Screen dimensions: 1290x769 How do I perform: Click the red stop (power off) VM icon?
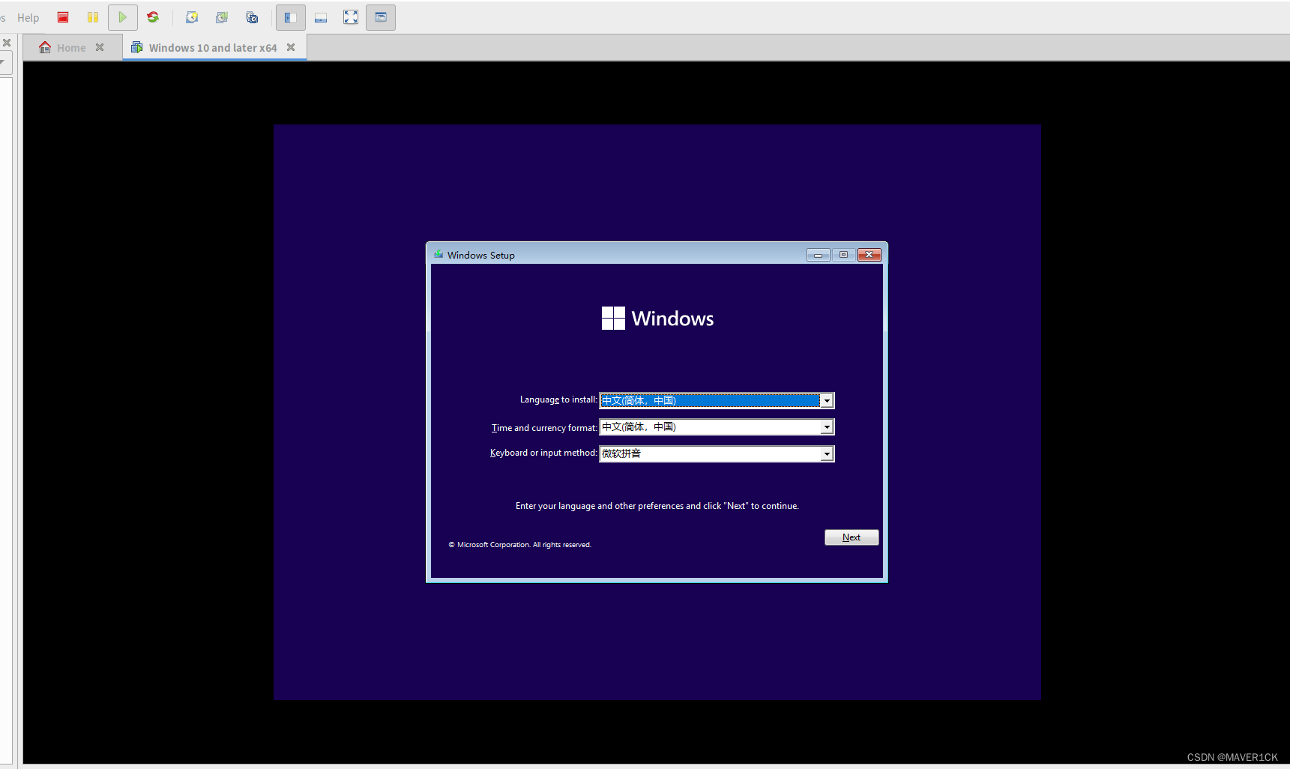63,17
